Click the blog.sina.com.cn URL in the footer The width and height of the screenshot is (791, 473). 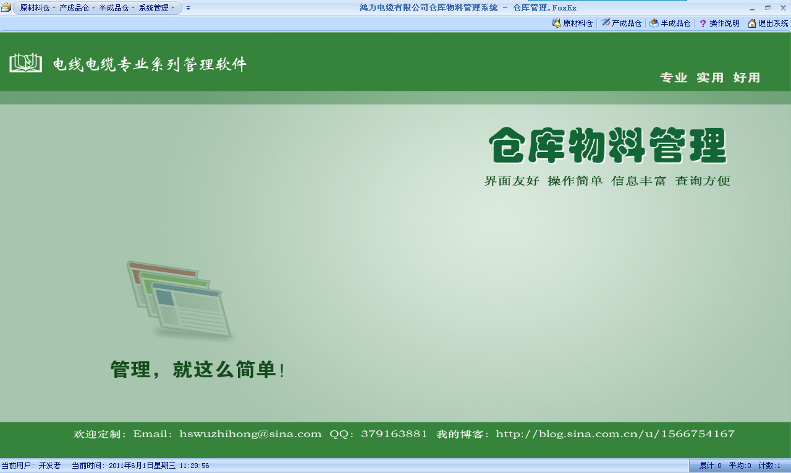pos(615,434)
